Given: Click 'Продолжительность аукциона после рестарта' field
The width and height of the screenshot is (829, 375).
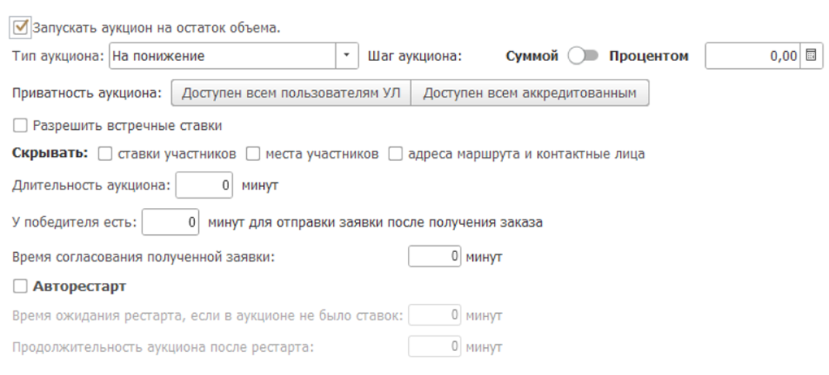Looking at the screenshot, I should pos(434,346).
